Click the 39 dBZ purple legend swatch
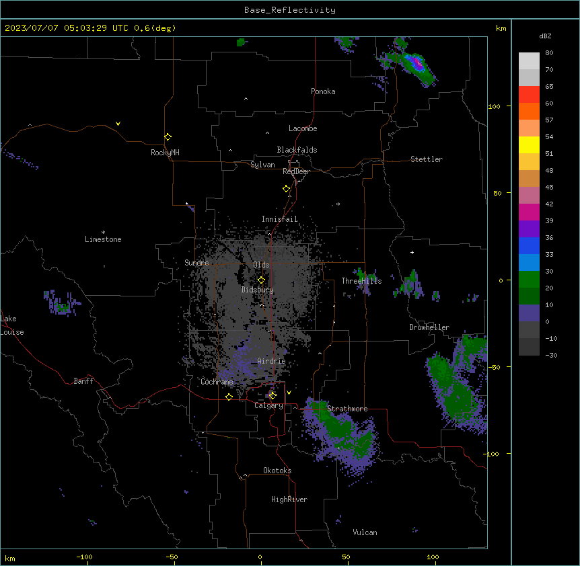The width and height of the screenshot is (580, 566). click(529, 229)
